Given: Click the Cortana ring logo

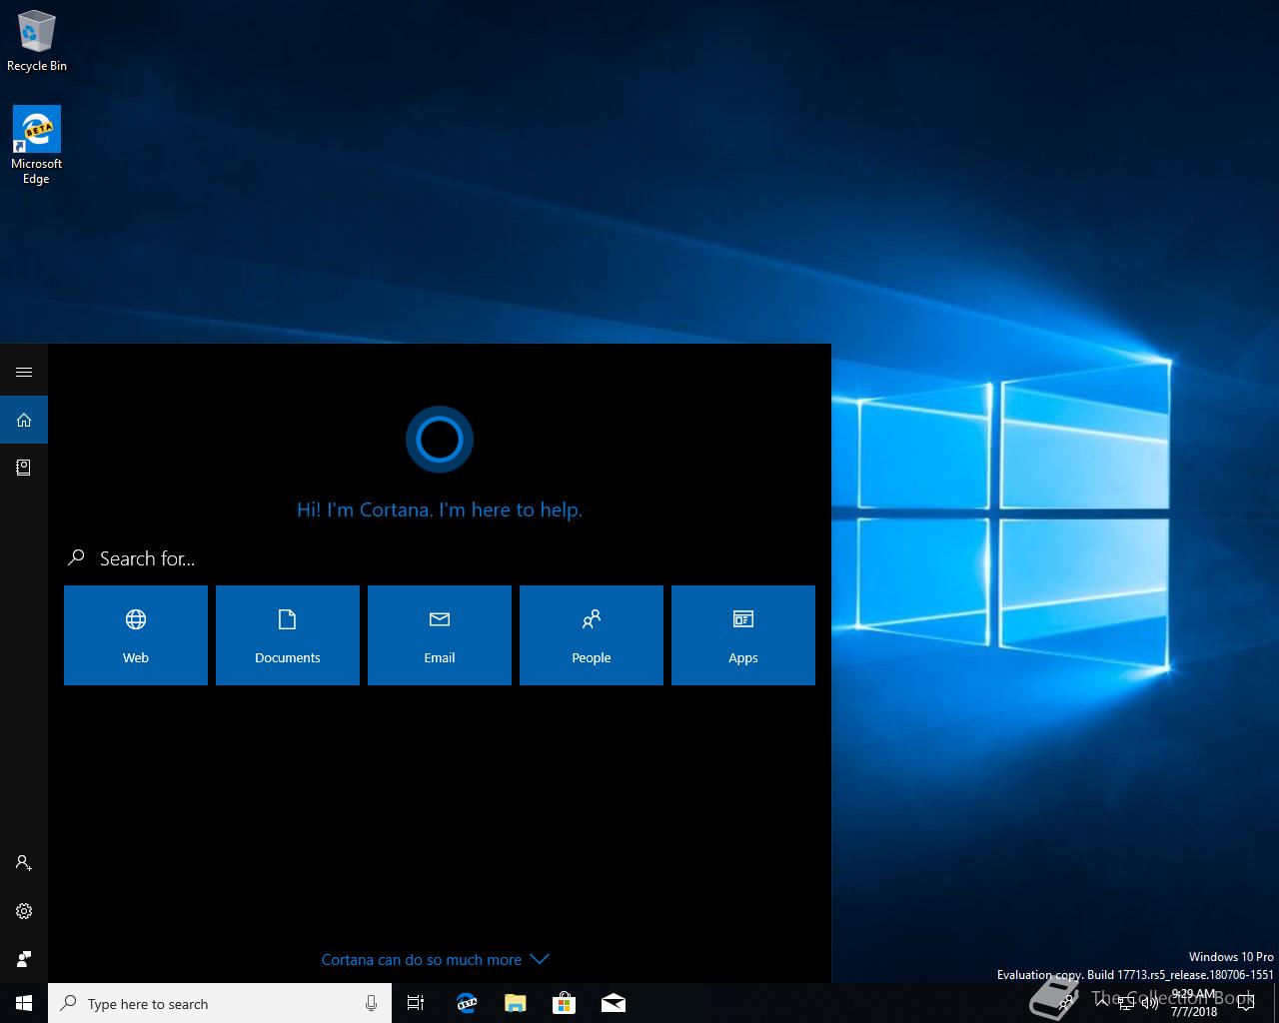Looking at the screenshot, I should pyautogui.click(x=440, y=440).
